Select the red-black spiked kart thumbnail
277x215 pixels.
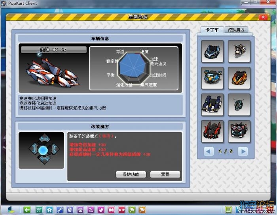pyautogui.click(x=212, y=131)
